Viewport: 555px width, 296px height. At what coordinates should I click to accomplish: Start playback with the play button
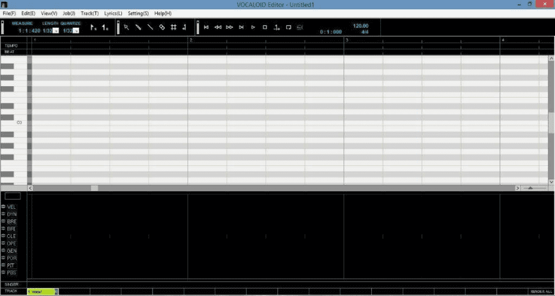click(x=253, y=27)
